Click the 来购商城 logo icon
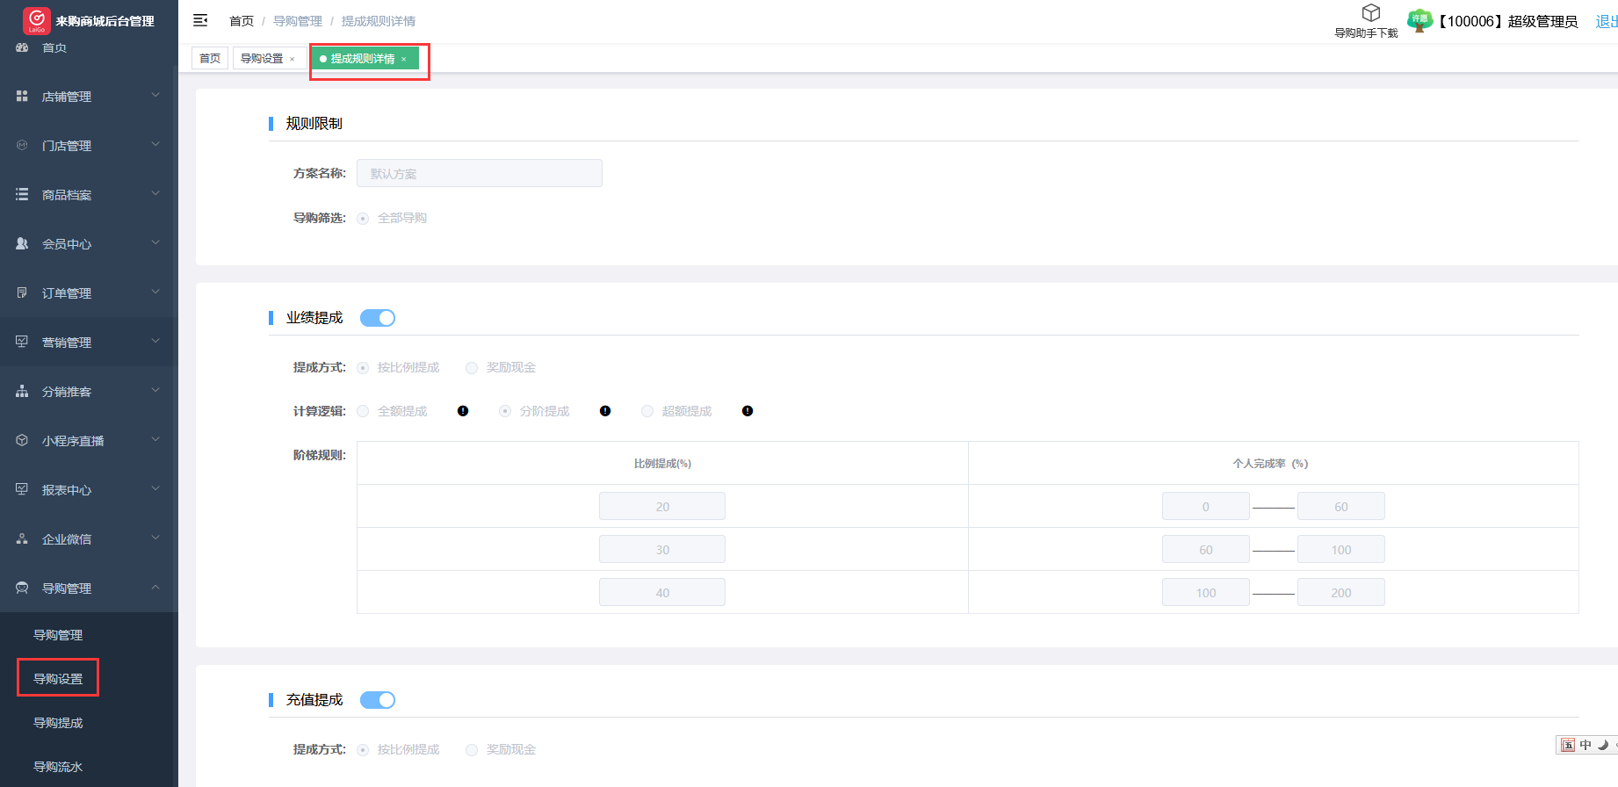The height and width of the screenshot is (787, 1618). (x=37, y=19)
